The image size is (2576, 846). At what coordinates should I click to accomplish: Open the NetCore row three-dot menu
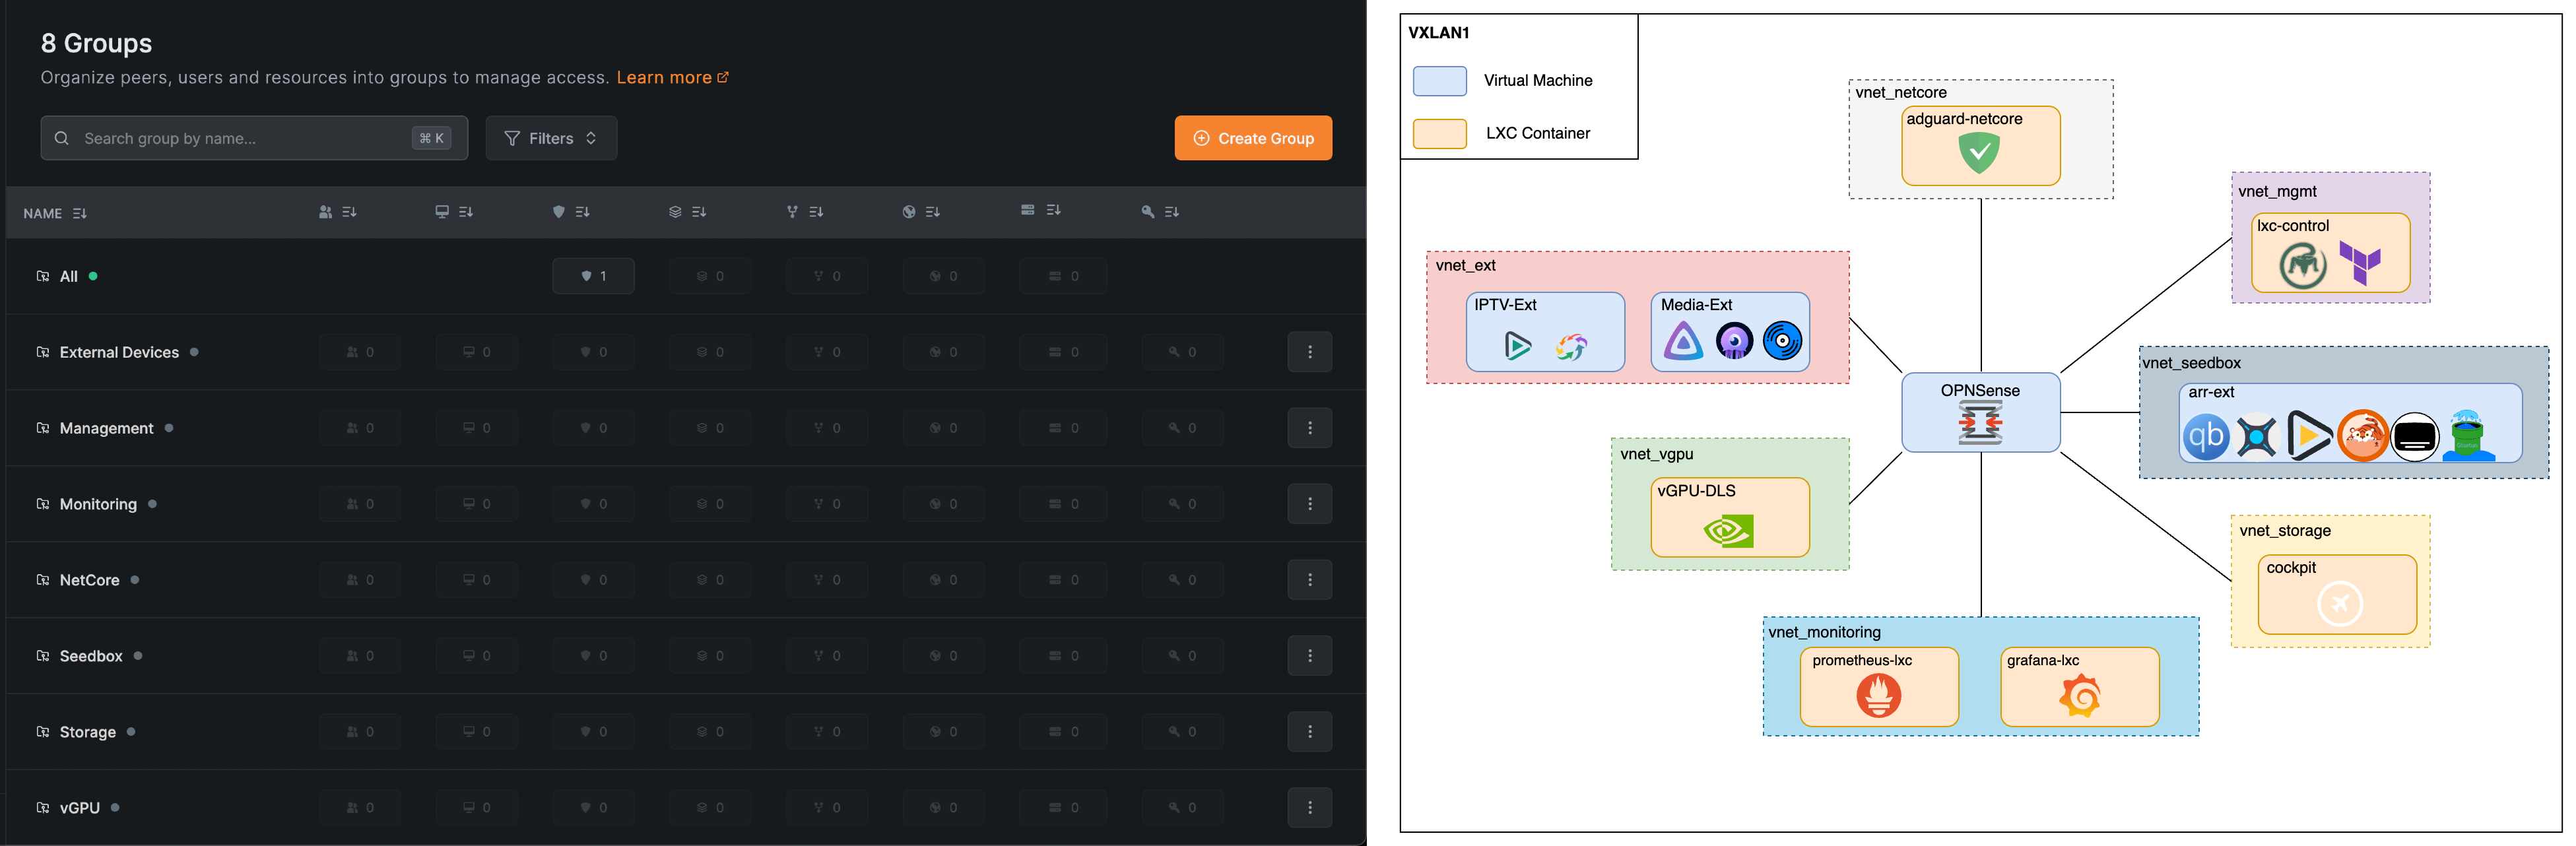[1309, 580]
